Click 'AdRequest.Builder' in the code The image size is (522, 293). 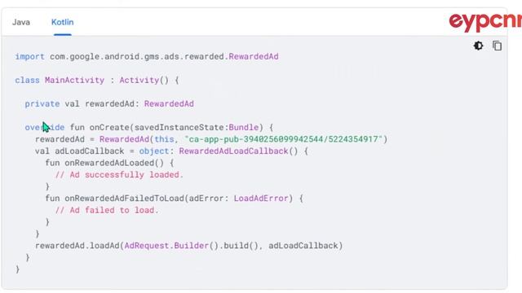pyautogui.click(x=166, y=246)
